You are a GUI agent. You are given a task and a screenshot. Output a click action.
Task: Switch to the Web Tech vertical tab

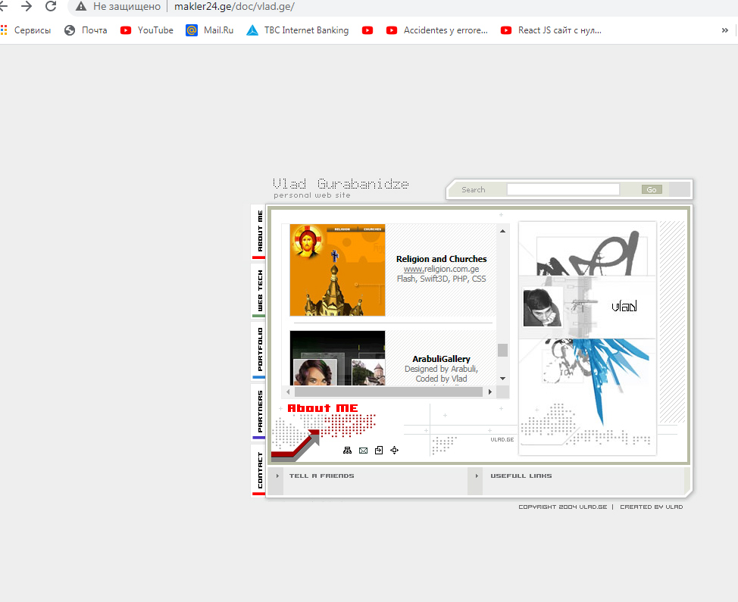[x=259, y=292]
